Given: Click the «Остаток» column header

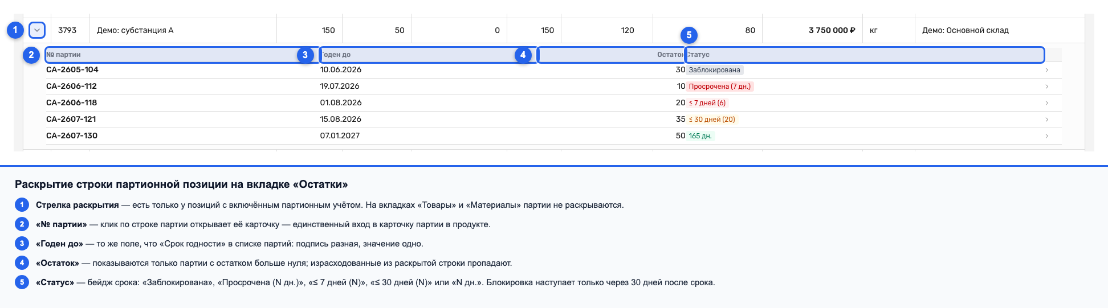Looking at the screenshot, I should [611, 55].
